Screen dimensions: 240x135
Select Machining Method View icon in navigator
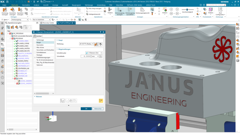21,27
